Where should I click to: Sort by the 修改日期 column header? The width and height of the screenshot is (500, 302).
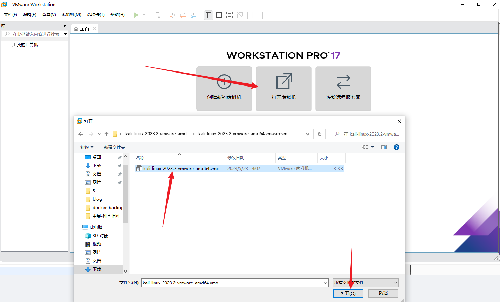[250, 158]
